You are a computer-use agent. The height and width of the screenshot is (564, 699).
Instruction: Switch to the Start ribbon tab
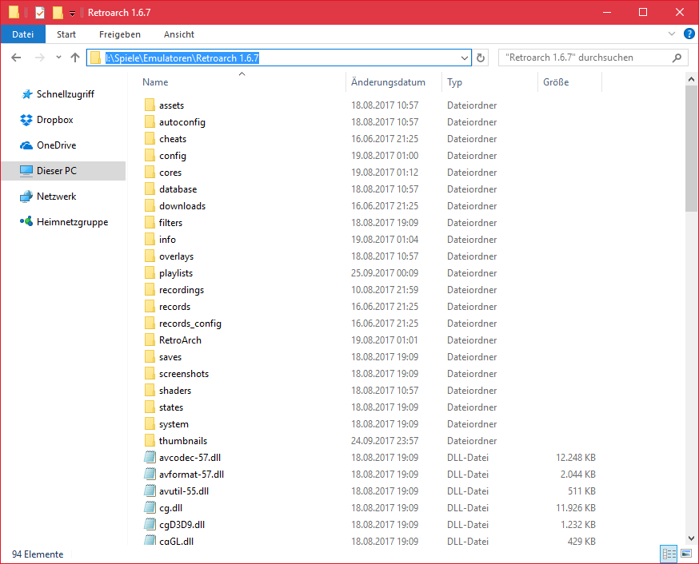pyautogui.click(x=66, y=34)
